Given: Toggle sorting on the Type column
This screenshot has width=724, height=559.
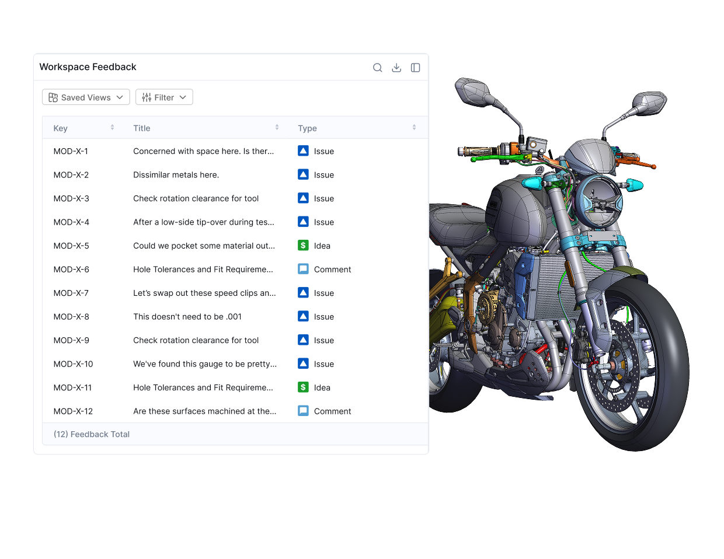Looking at the screenshot, I should pos(413,127).
